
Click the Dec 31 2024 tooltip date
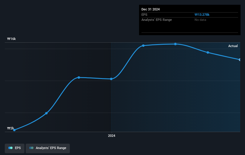coord(150,9)
